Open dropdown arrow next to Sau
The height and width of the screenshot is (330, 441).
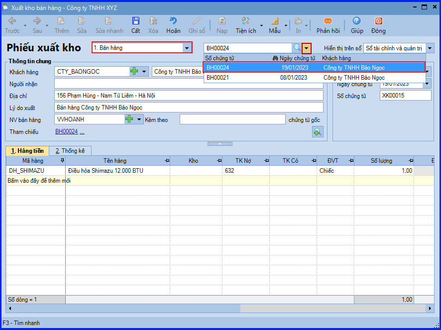[x=47, y=25]
